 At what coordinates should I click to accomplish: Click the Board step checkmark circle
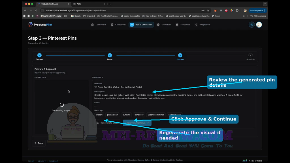110,55
